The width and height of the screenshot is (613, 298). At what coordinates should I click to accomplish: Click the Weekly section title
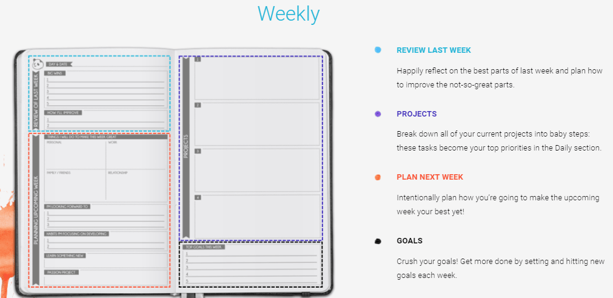[289, 14]
